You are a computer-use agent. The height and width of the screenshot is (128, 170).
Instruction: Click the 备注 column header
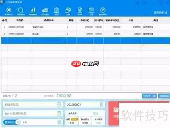point(156,20)
